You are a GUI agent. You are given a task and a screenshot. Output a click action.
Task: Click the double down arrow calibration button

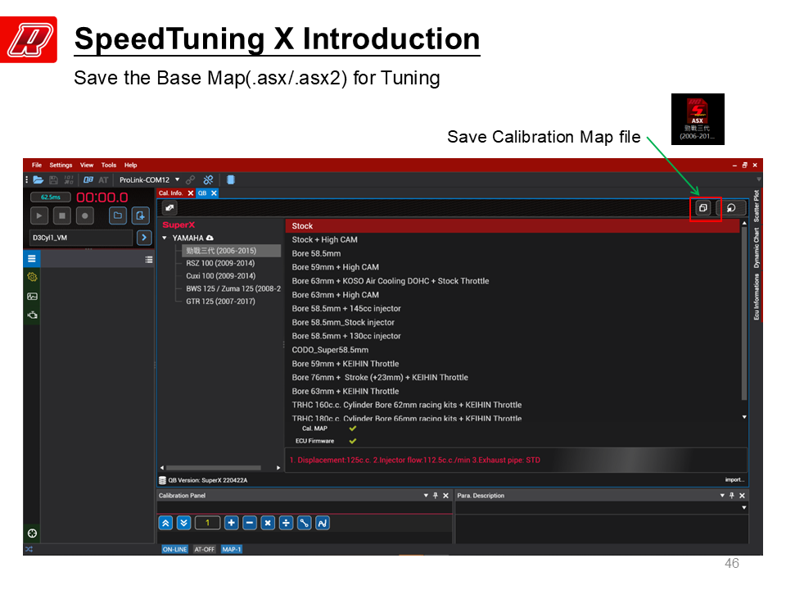pos(184,524)
